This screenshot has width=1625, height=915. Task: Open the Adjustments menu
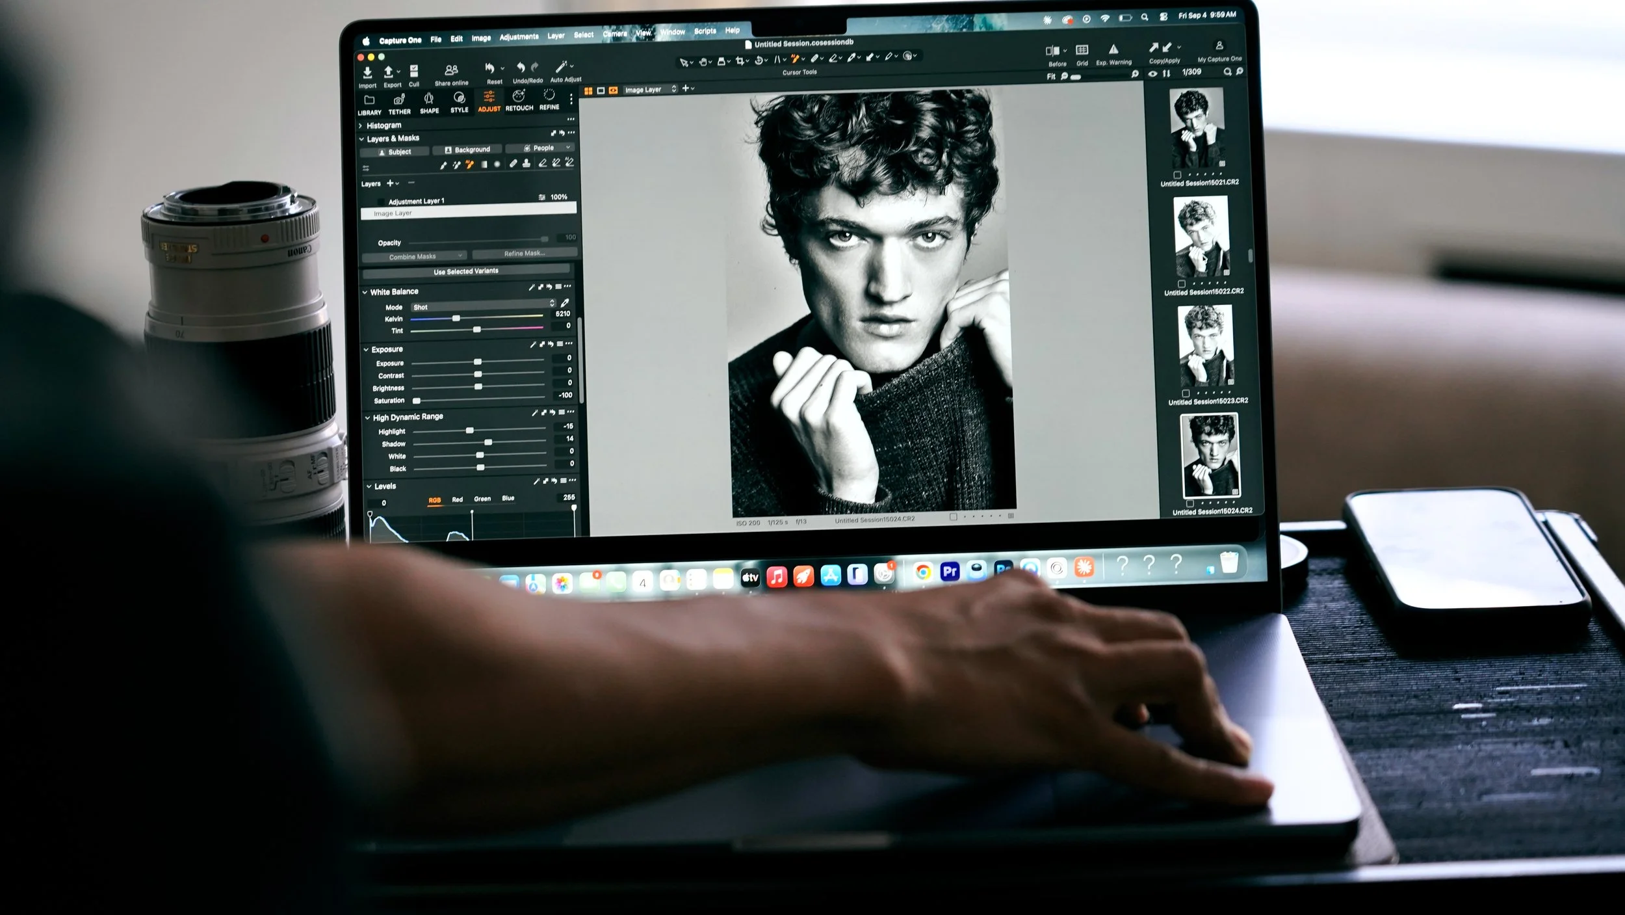coord(519,37)
